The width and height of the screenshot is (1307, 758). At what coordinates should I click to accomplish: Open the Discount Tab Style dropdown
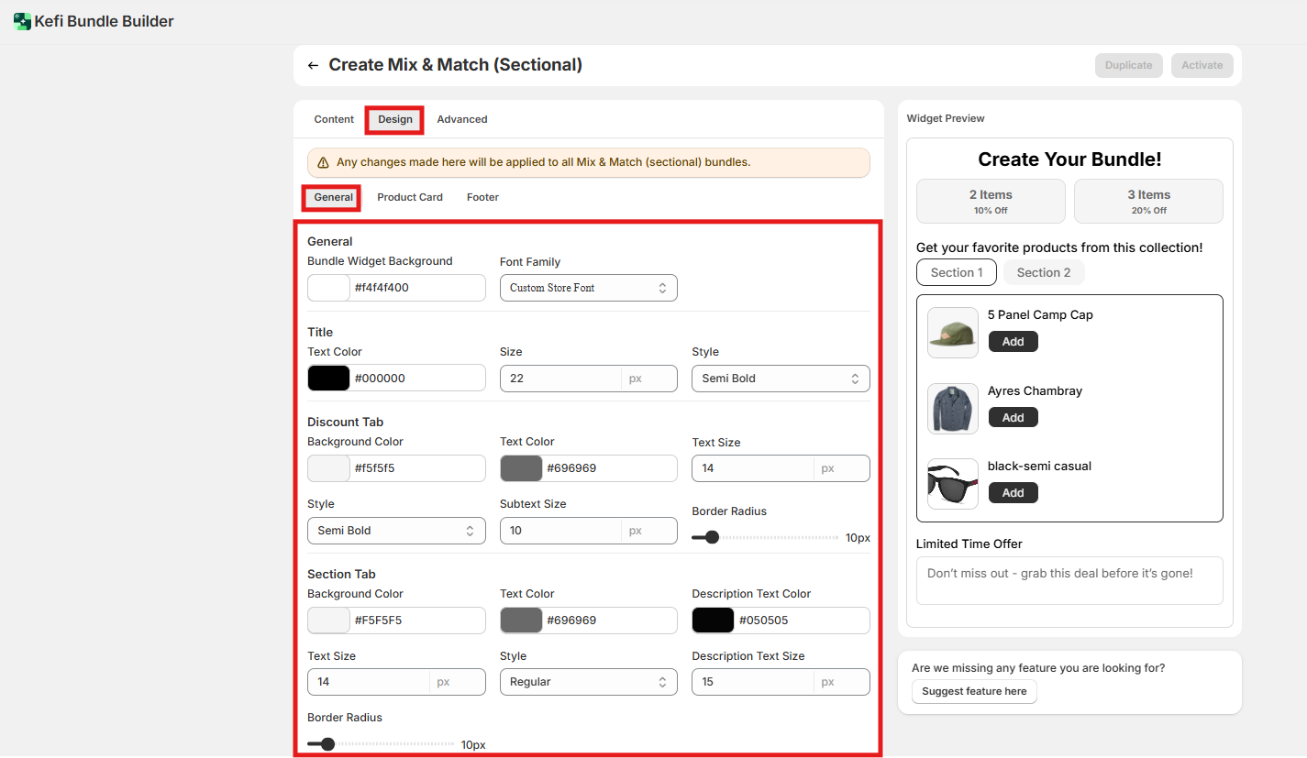pyautogui.click(x=395, y=531)
